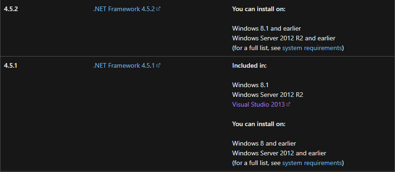Image resolution: width=395 pixels, height=172 pixels.
Task: Click 'You can install on:' heading in 4.5.2 row
Action: [x=259, y=9]
